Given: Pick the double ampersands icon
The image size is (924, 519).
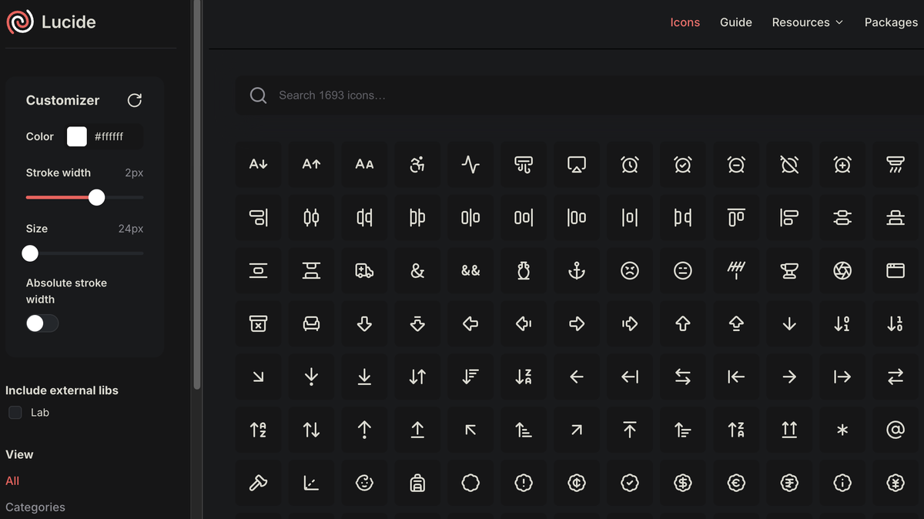Looking at the screenshot, I should tap(470, 270).
